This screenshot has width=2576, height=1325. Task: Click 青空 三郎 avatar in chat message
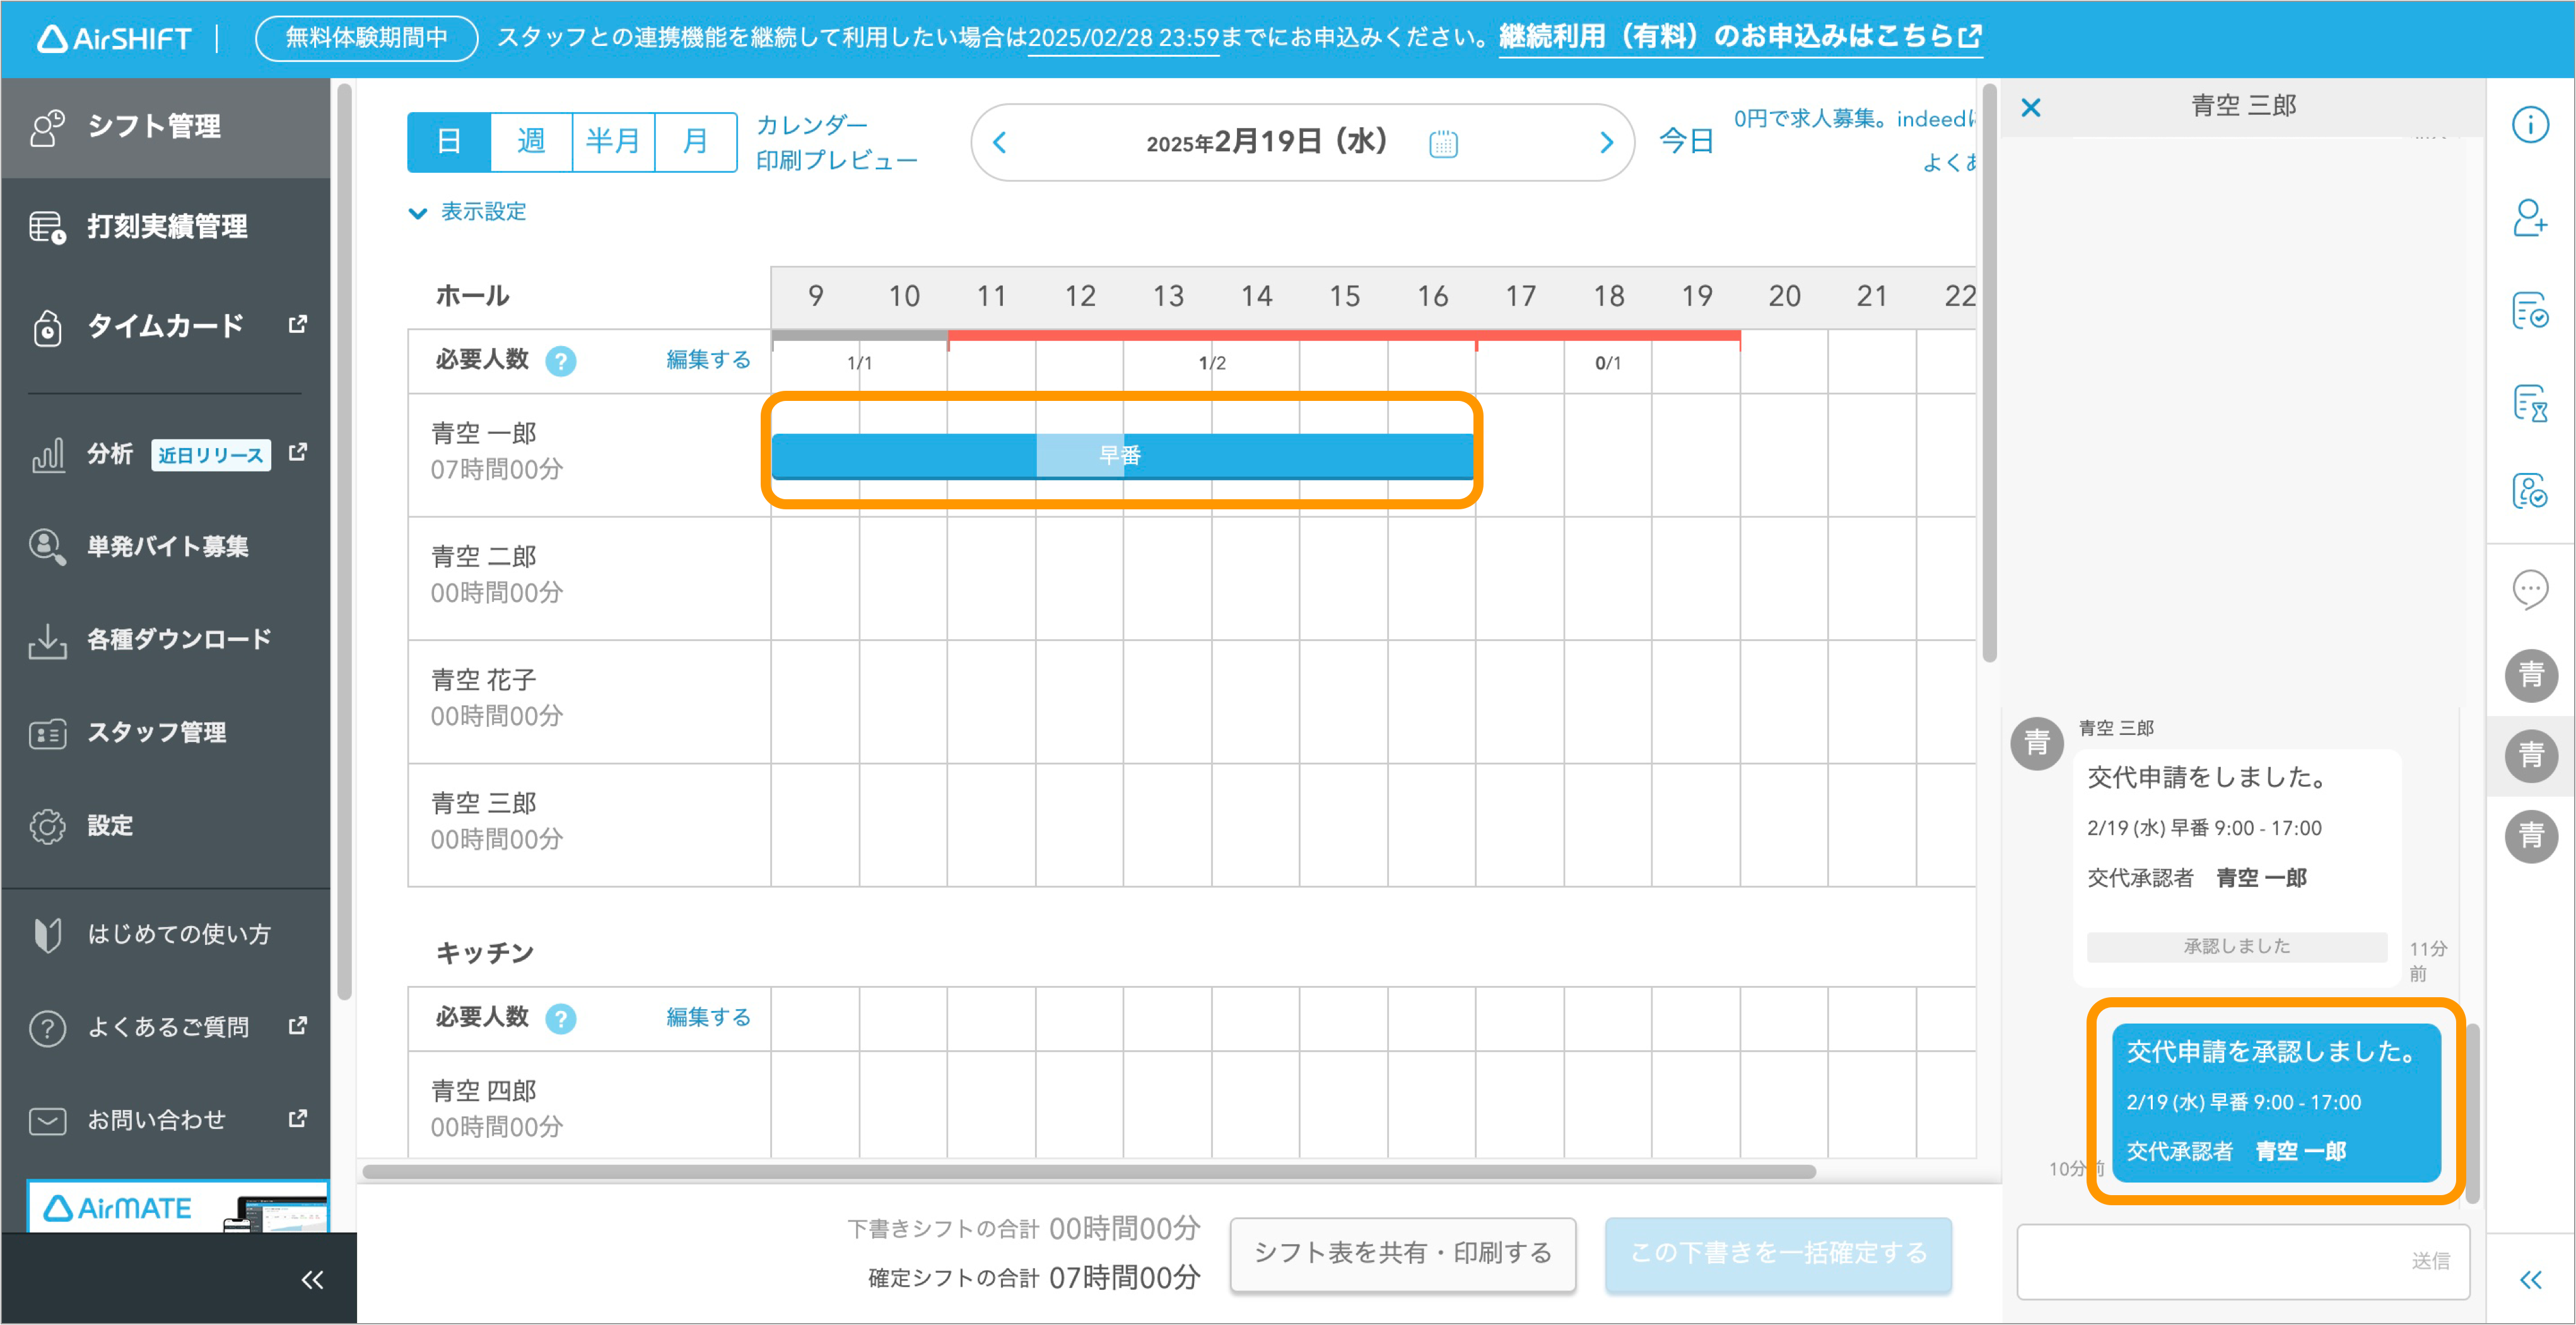(2037, 743)
